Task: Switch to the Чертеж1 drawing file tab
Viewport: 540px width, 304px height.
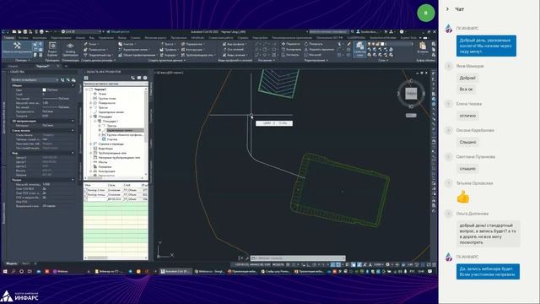Action: (x=43, y=66)
